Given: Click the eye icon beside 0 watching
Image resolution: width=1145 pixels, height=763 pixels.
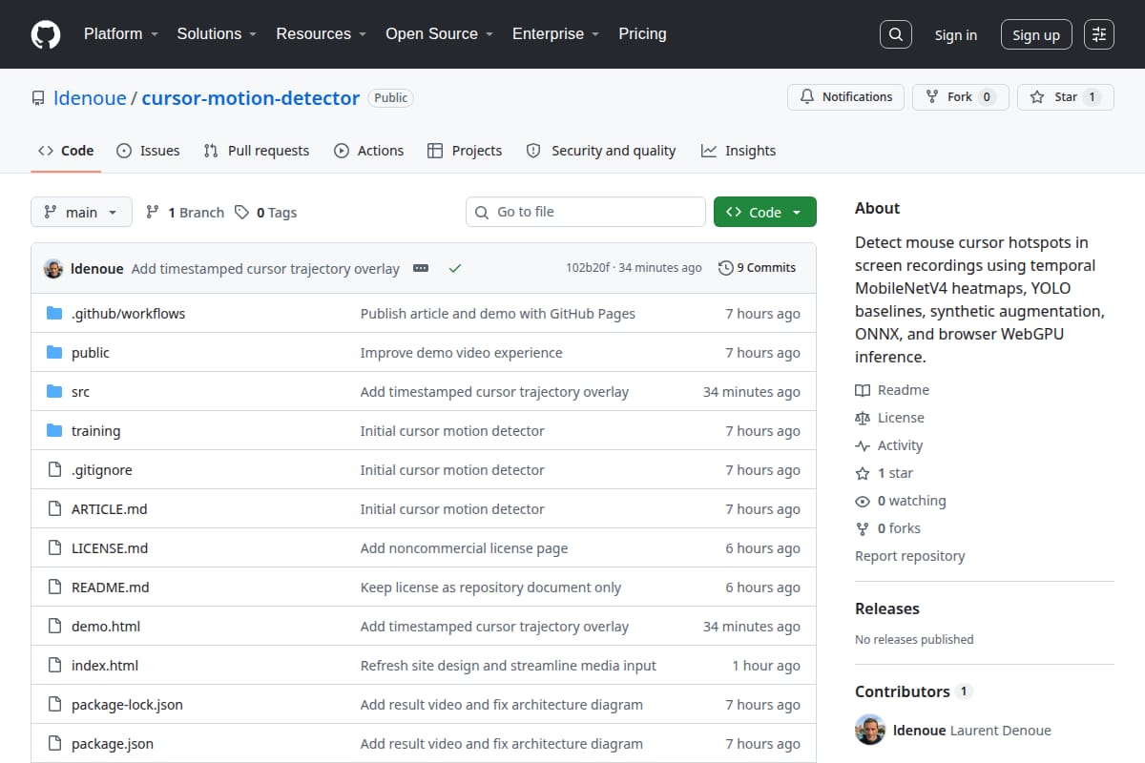Looking at the screenshot, I should (x=863, y=501).
